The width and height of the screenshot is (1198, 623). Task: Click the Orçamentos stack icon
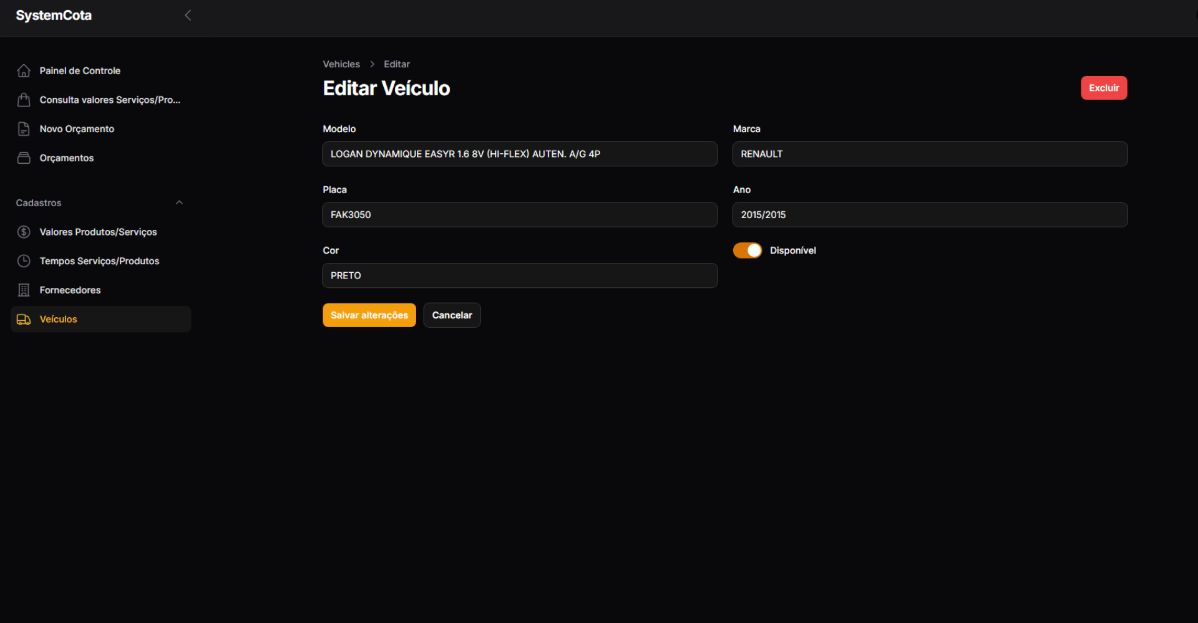24,158
